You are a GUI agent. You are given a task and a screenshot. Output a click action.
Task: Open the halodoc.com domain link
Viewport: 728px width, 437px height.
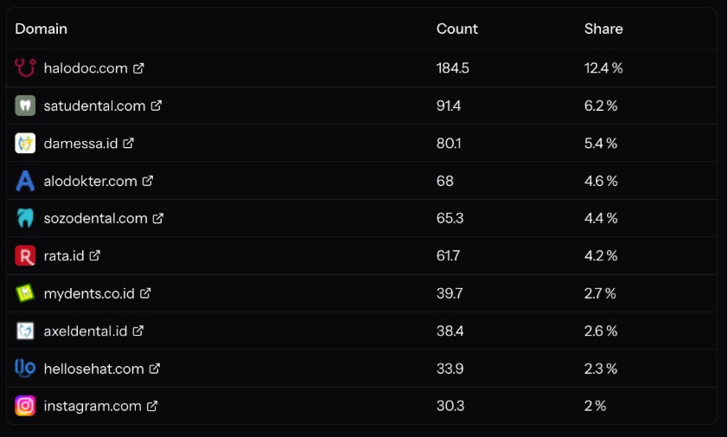[86, 68]
